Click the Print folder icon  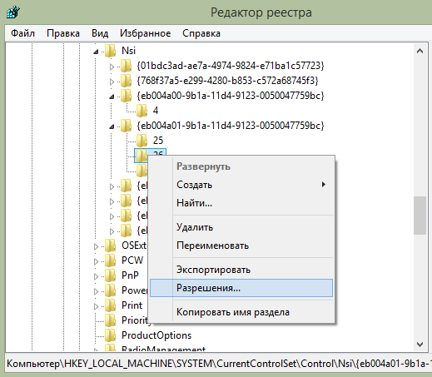(x=110, y=305)
